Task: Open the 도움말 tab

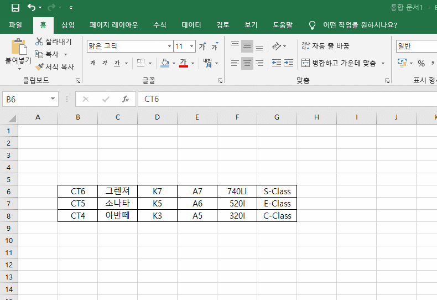Action: [282, 25]
